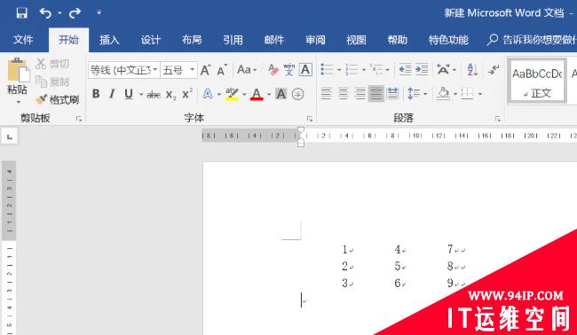
Task: Click the Sort A-Z icon
Action: pyautogui.click(x=472, y=69)
